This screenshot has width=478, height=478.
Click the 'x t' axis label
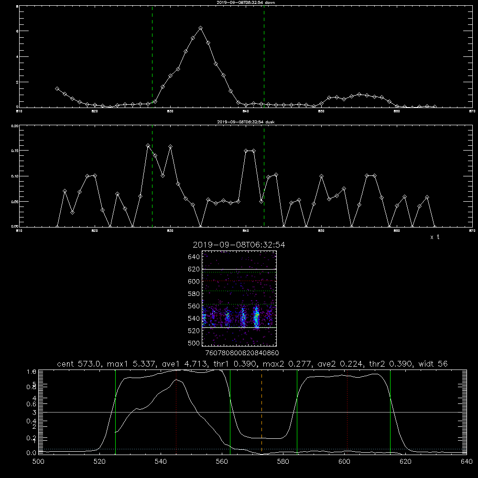point(435,237)
